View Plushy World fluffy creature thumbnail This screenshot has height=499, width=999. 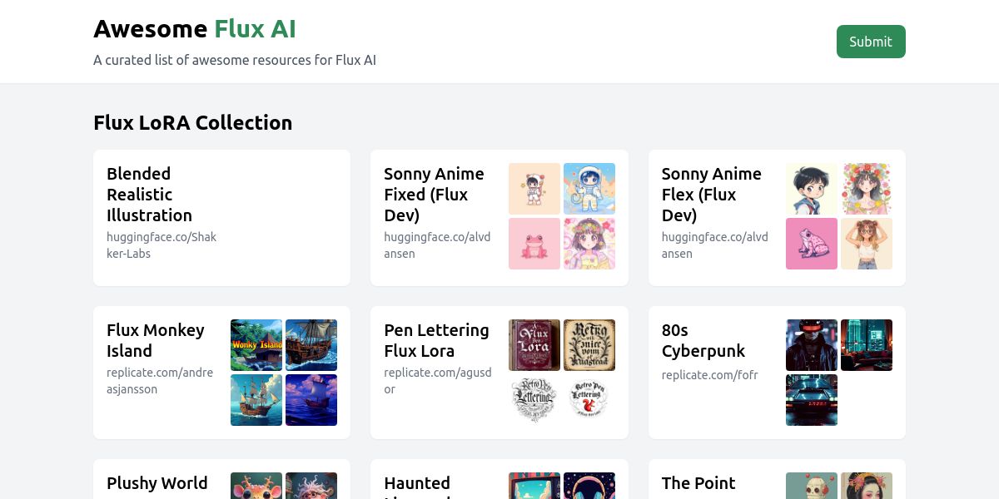tap(311, 486)
